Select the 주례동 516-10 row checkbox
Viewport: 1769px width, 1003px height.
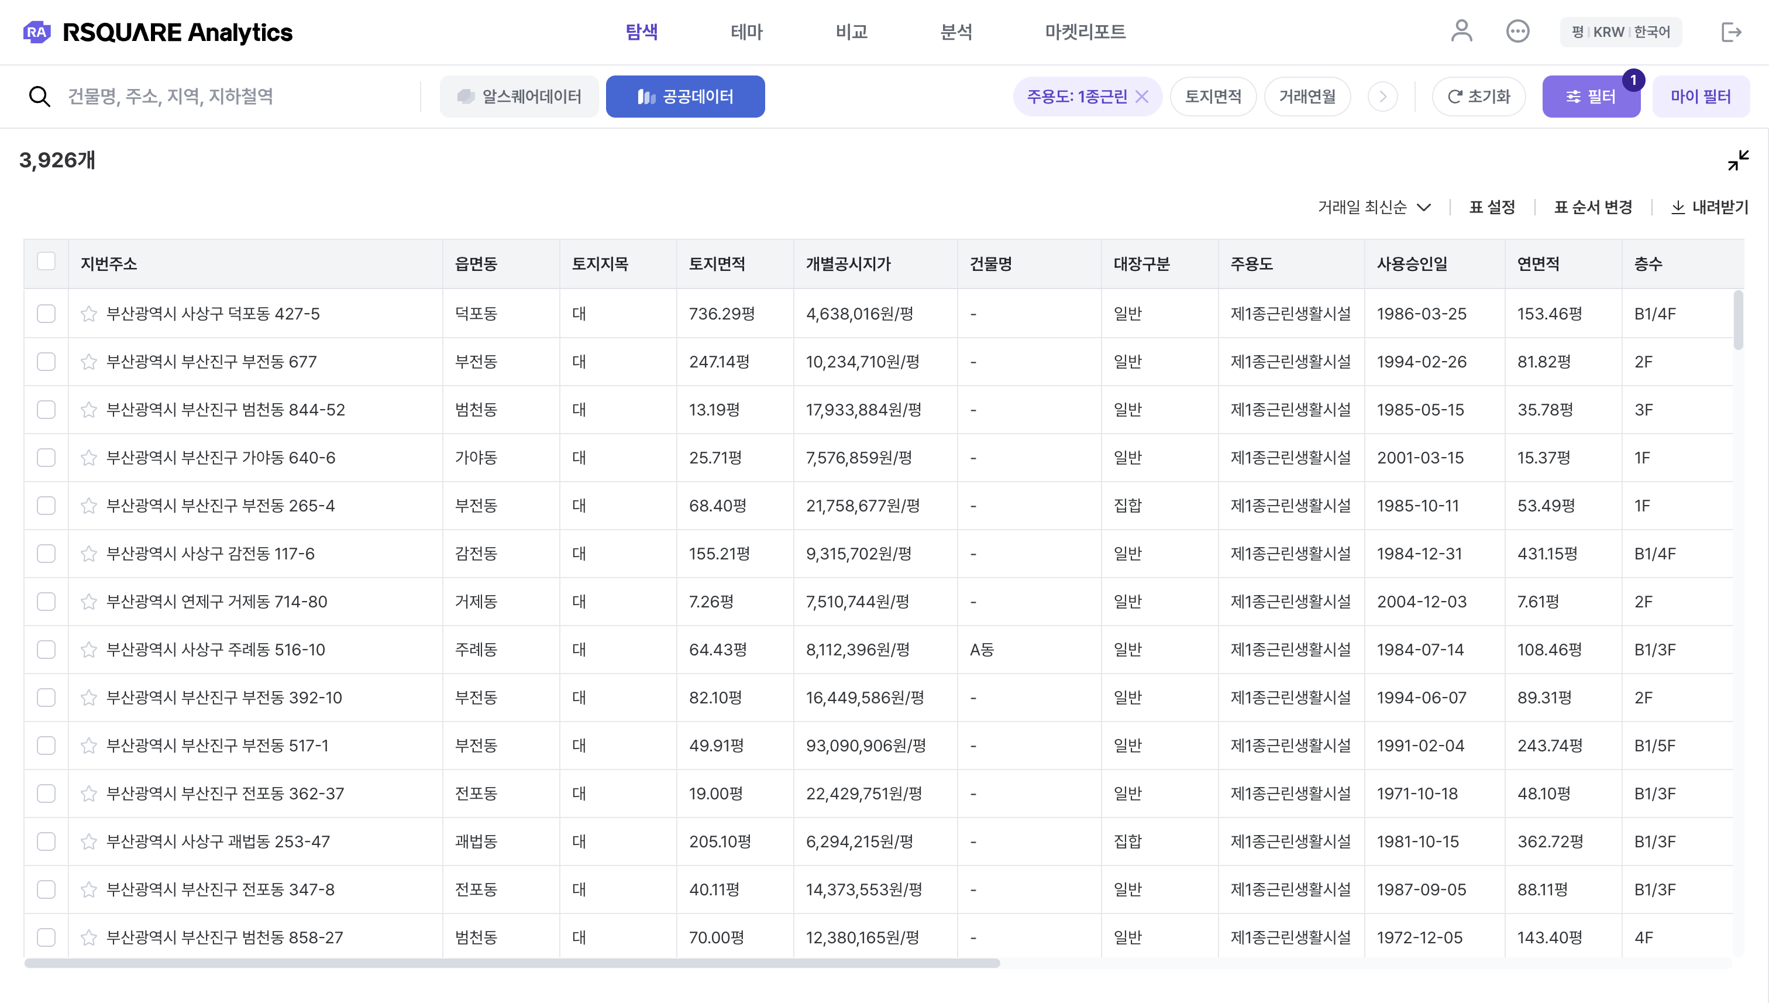[x=46, y=650]
